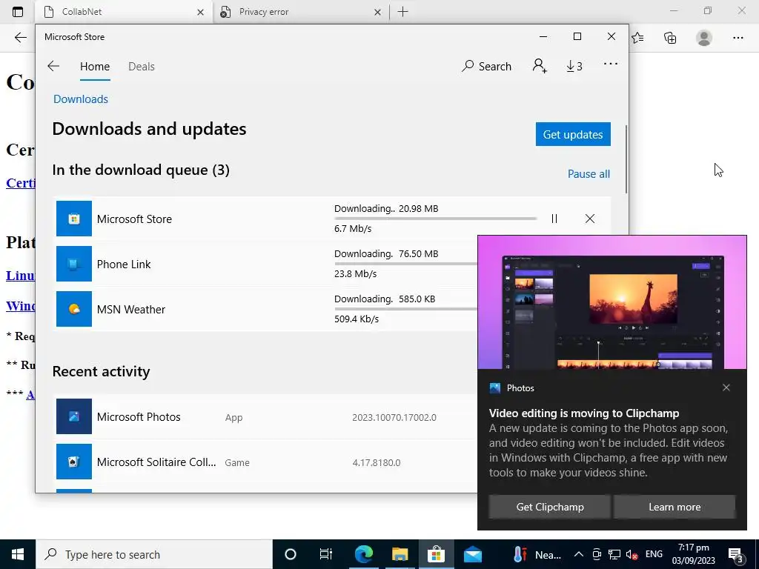The height and width of the screenshot is (569, 759).
Task: Open Microsoft Edge from the taskbar
Action: click(x=363, y=554)
